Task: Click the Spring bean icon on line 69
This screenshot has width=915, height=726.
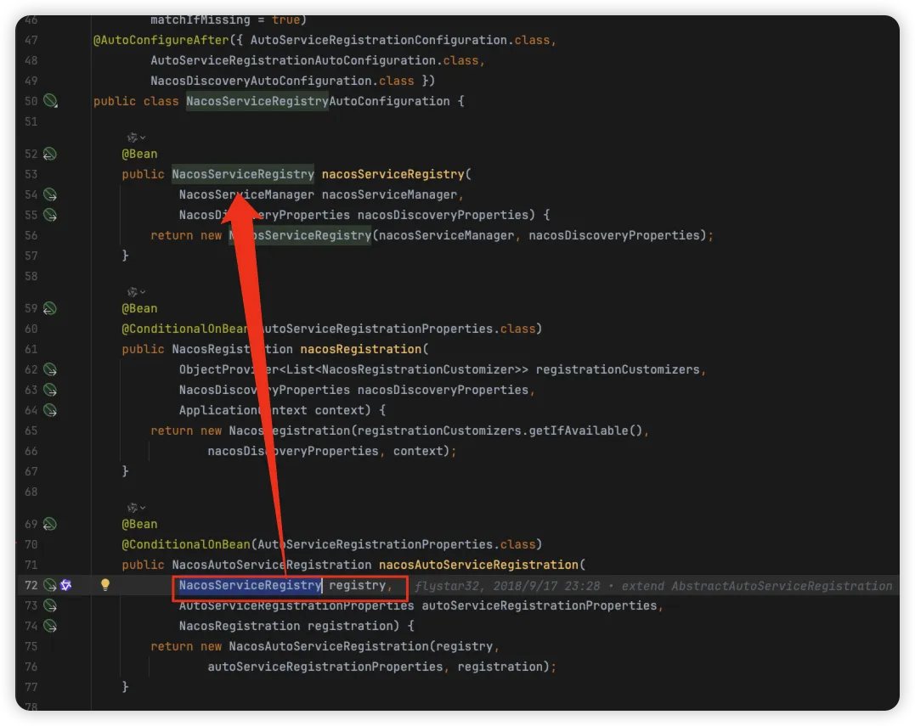Action: (50, 524)
